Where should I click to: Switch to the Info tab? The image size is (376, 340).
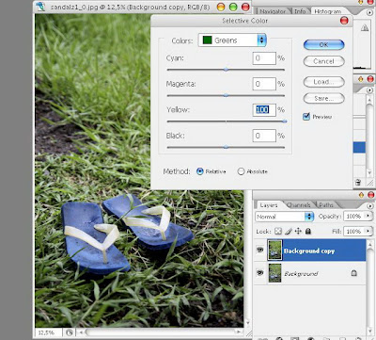point(300,11)
